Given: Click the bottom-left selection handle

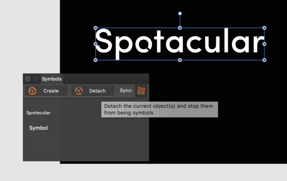Looking at the screenshot, I should [96, 60].
